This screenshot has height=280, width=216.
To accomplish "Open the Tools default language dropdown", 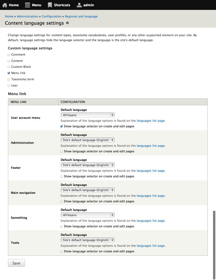I will pos(87,240).
